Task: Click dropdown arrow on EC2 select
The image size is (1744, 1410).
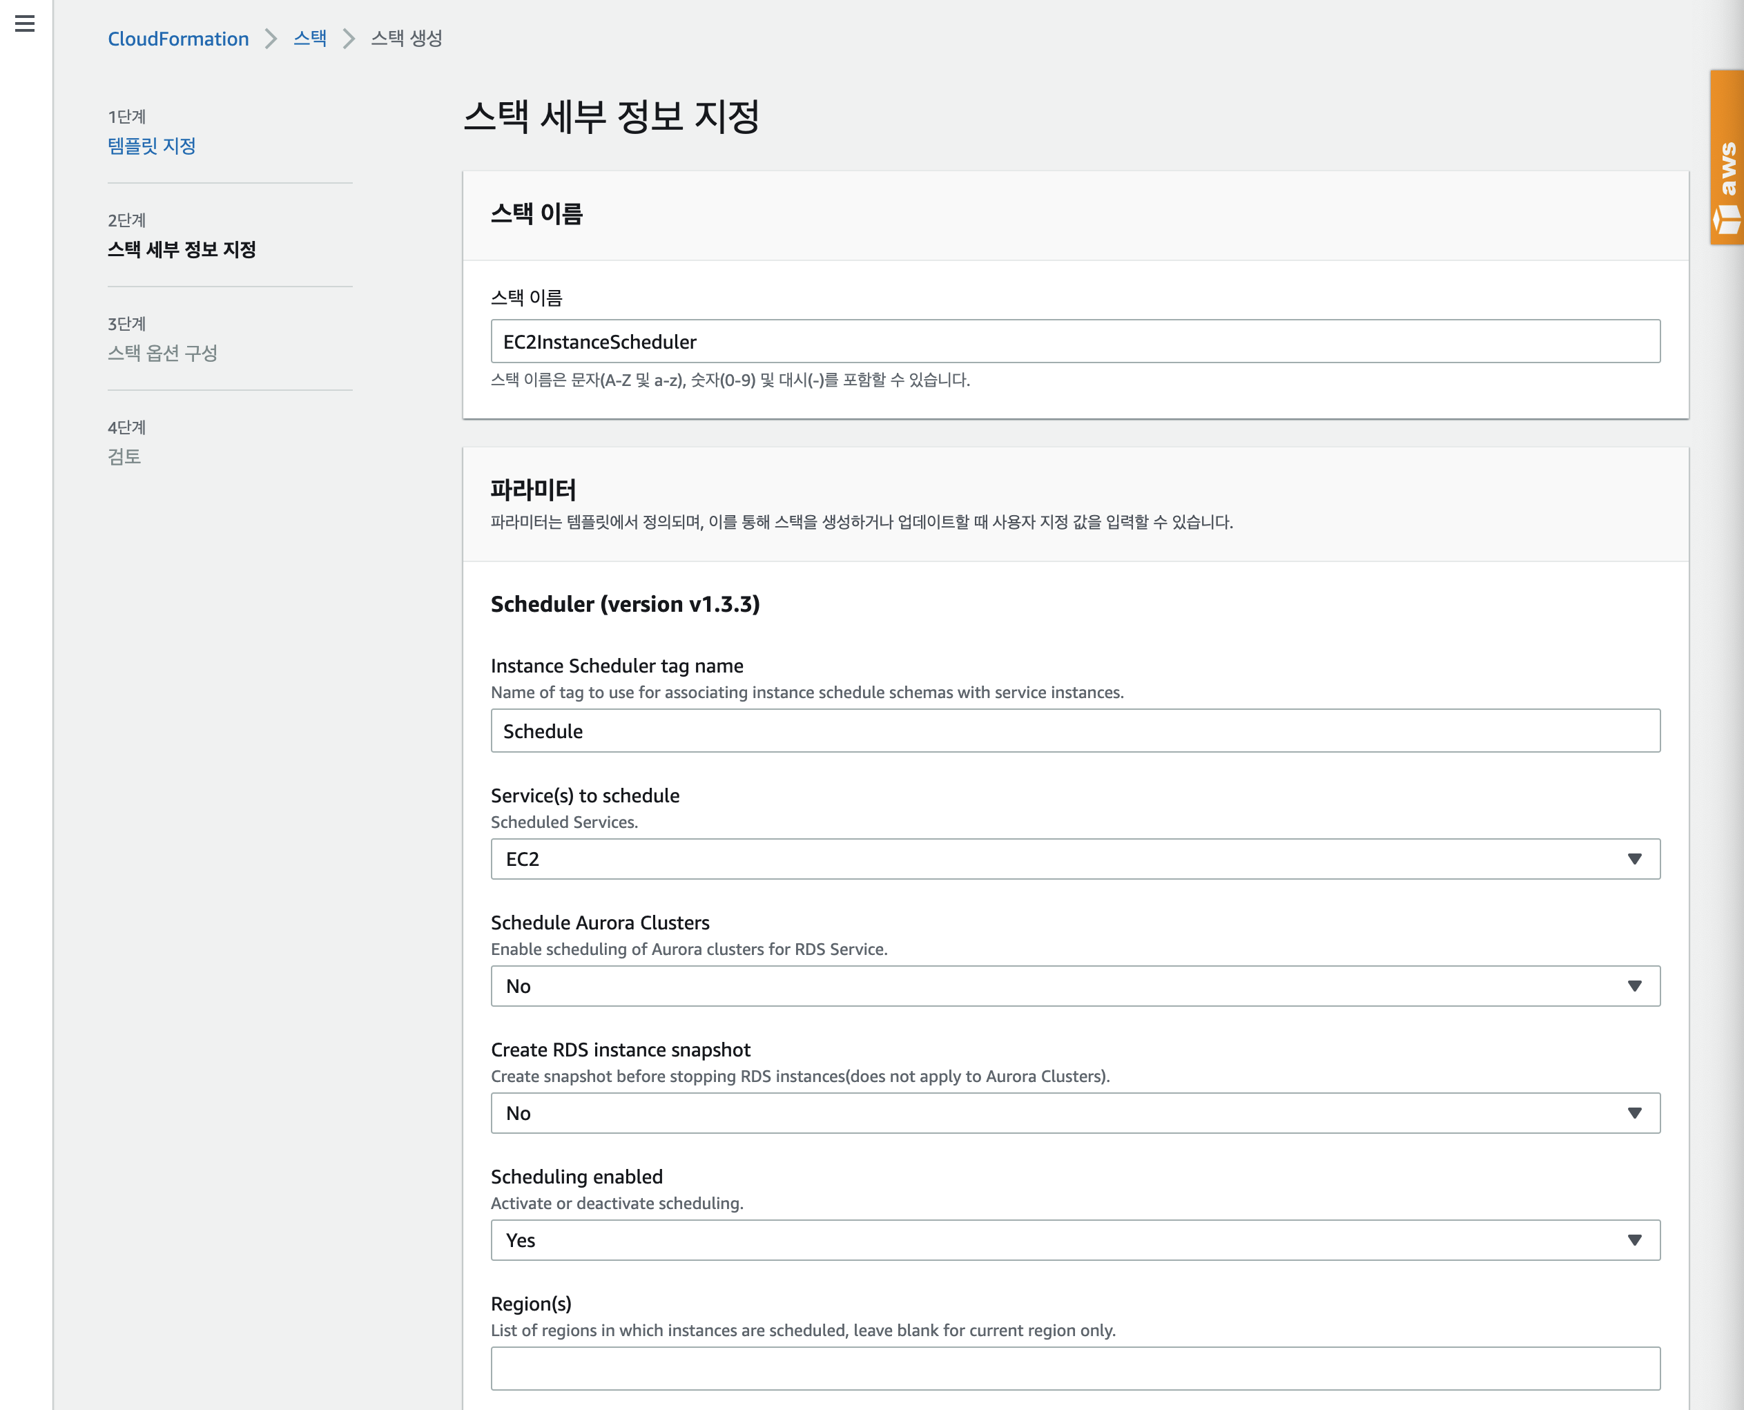Action: point(1634,859)
